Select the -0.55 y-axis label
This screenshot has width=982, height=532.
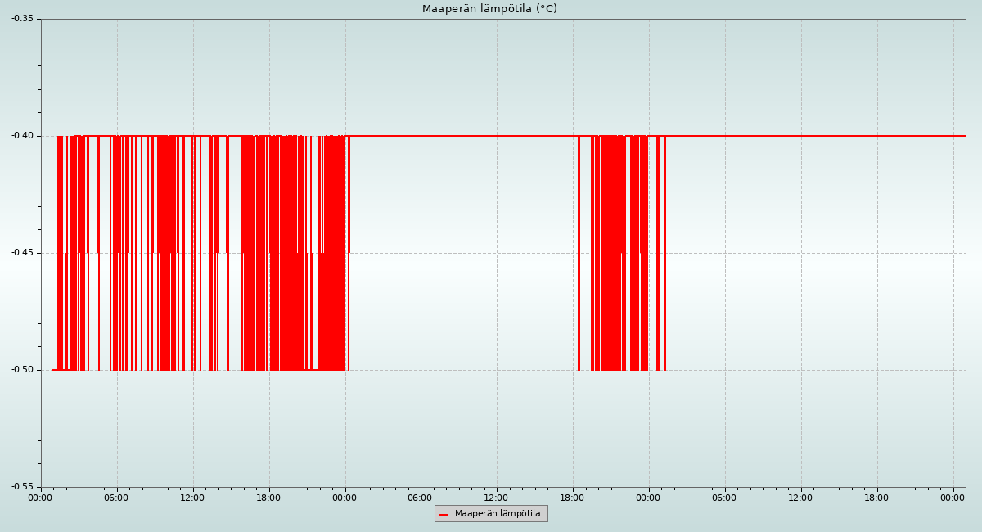coord(22,487)
